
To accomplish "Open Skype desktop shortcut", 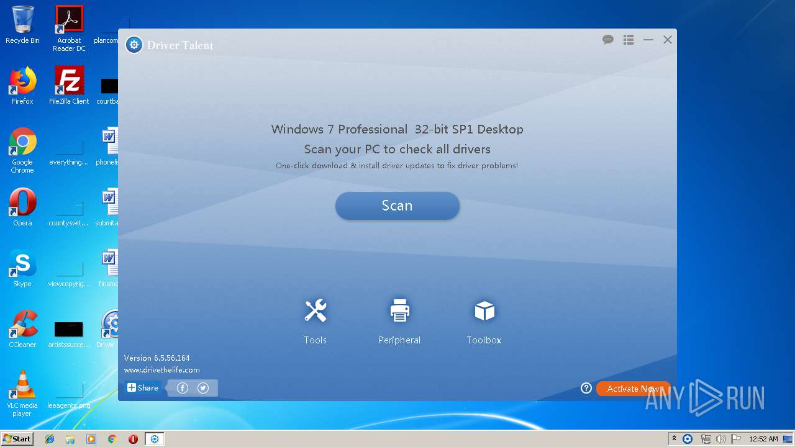I will click(x=22, y=269).
